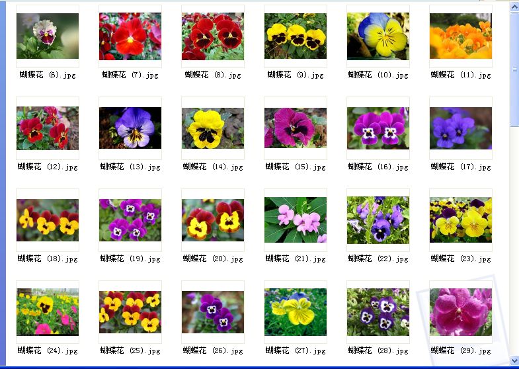The image size is (519, 369).
Task: Select thumbnail of 蝴蝶花 (26).jpg
Action: click(213, 312)
